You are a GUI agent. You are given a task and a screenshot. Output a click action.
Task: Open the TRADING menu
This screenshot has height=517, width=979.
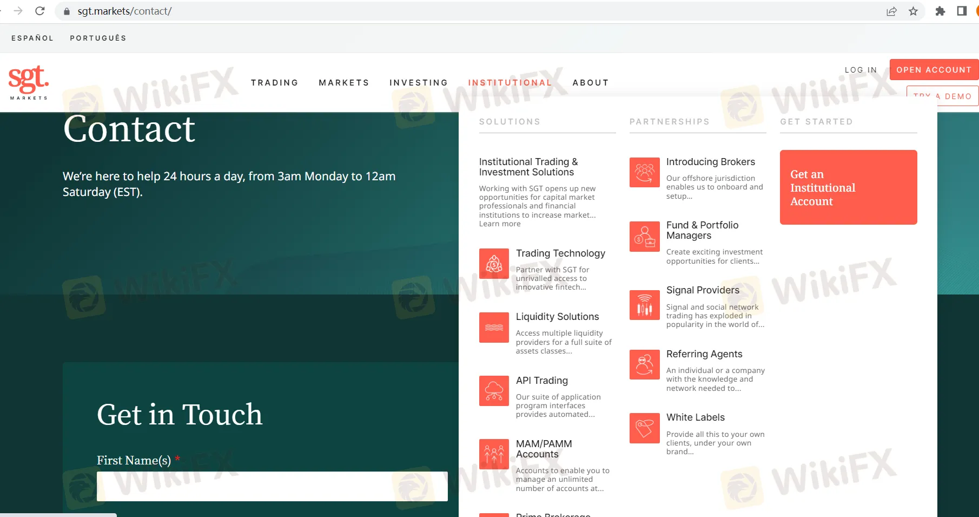coord(275,83)
